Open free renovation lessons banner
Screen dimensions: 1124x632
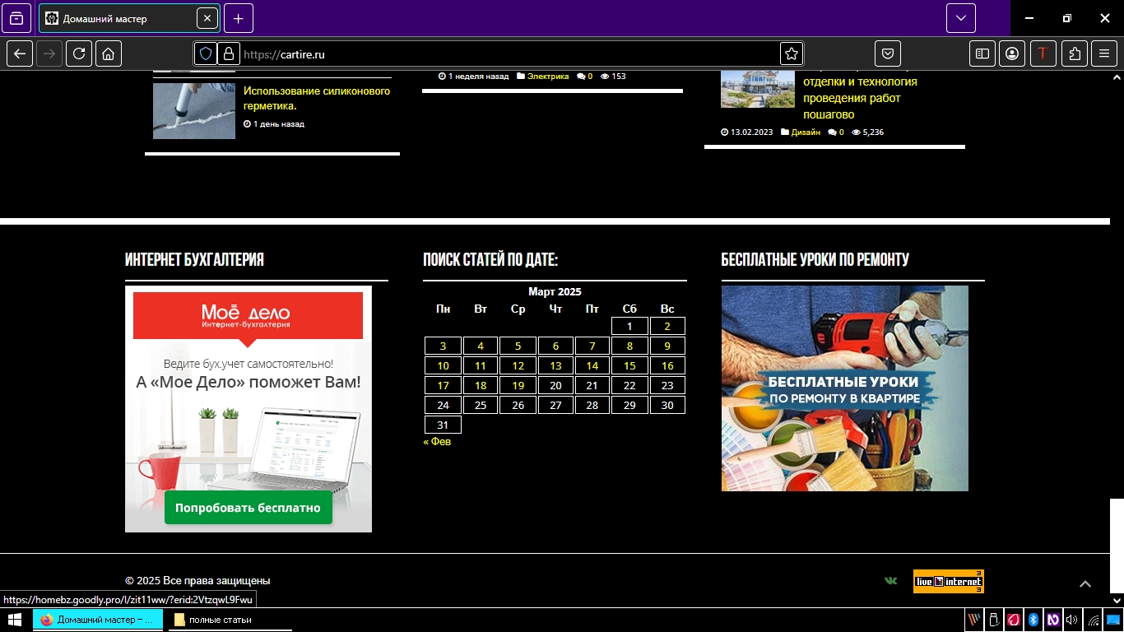tap(845, 388)
